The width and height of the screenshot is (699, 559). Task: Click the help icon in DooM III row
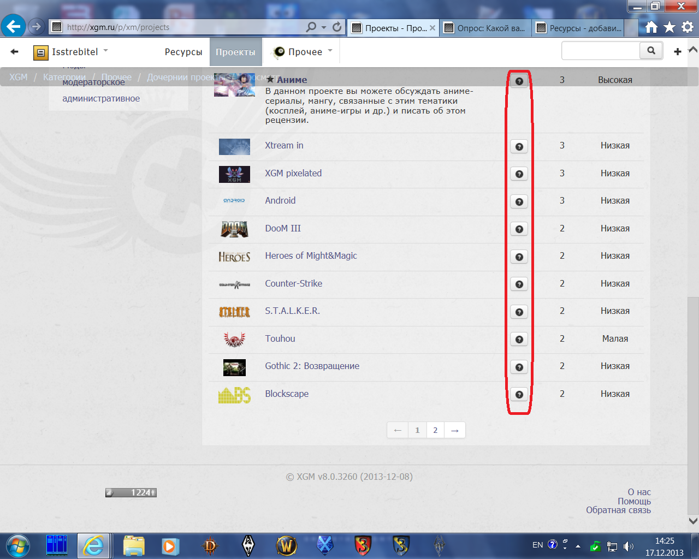519,229
